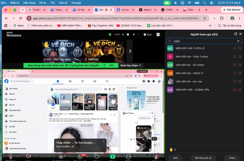The width and height of the screenshot is (244, 161).
Task: Click the Zoom profile avatar icon
Action: (158, 34)
